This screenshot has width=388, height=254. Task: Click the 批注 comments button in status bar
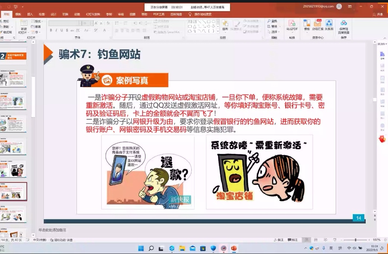tap(292, 240)
